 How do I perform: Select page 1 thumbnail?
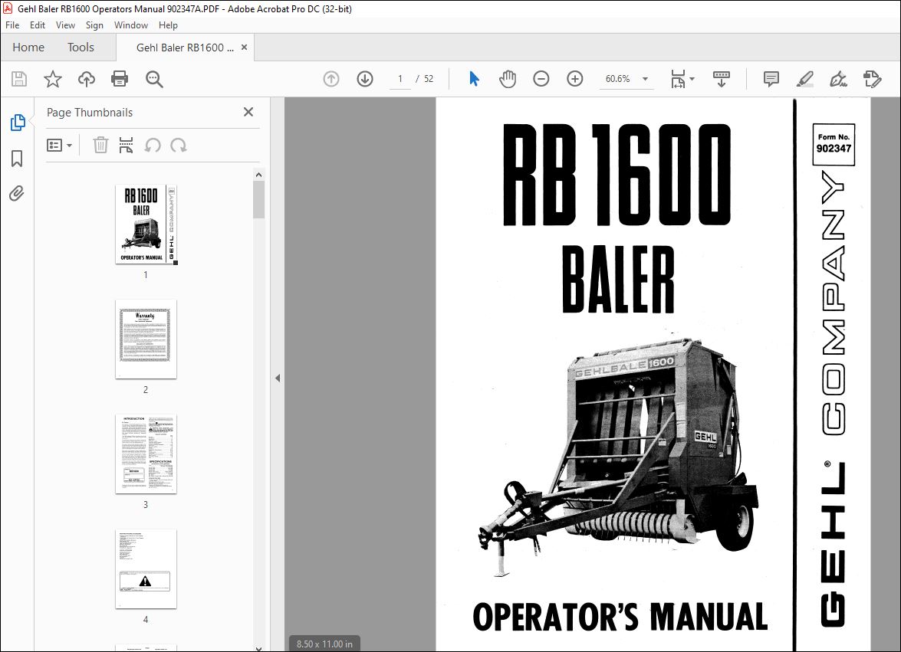146,224
